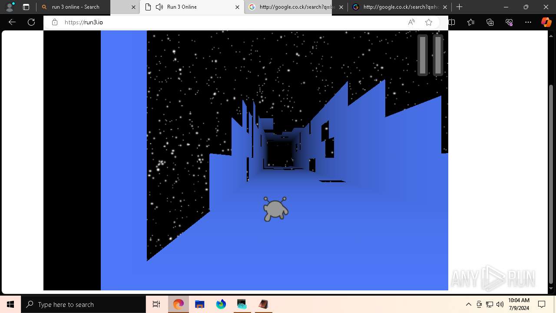Click the 'Type here to search' box
This screenshot has height=313, width=556.
point(83,304)
